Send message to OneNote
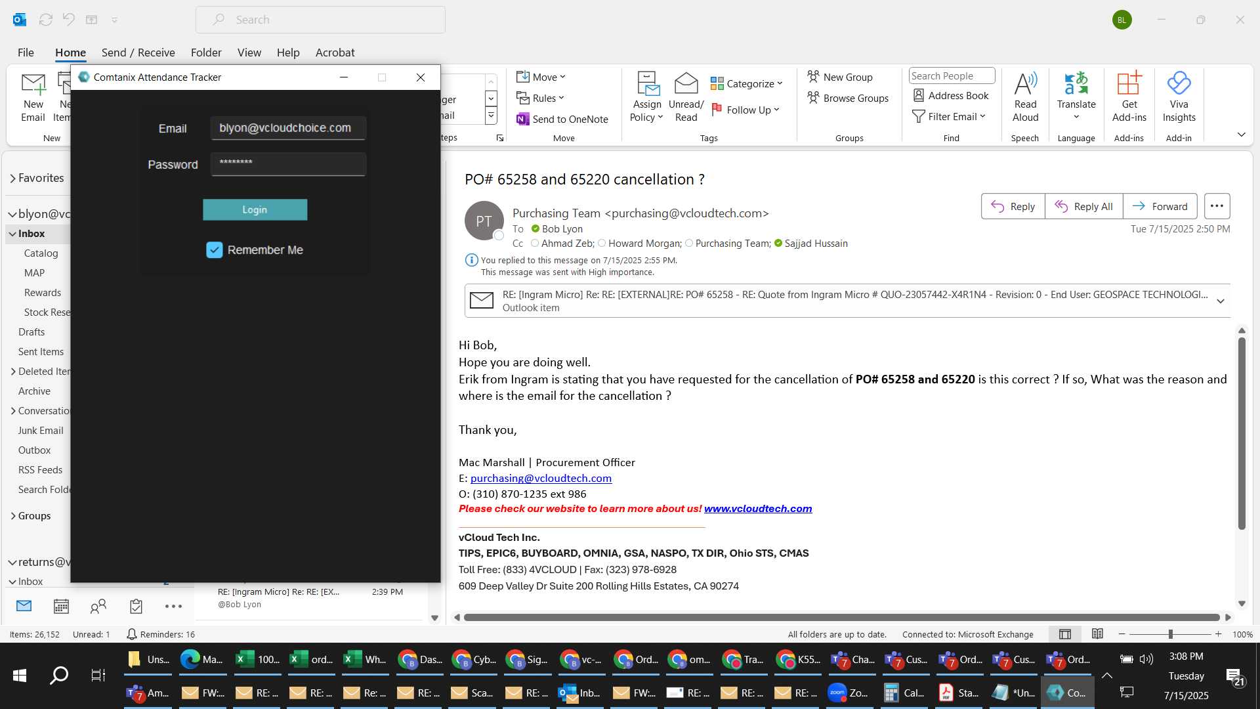This screenshot has width=1260, height=709. 562,119
